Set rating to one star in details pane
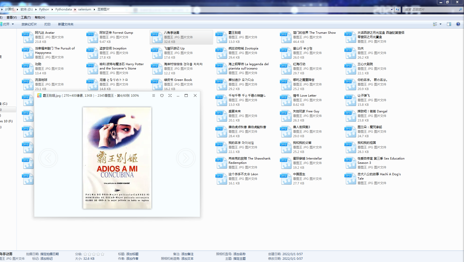464x262 pixels. point(85,254)
